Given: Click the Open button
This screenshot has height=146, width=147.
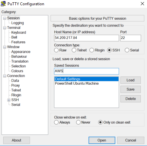Looking at the screenshot, I should [102, 140].
